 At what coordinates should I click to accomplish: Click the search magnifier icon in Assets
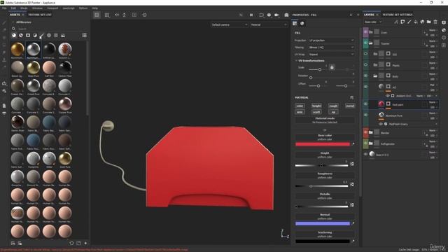pyautogui.click(x=14, y=29)
